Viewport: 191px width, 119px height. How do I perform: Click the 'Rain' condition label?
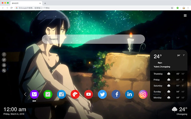(160, 63)
